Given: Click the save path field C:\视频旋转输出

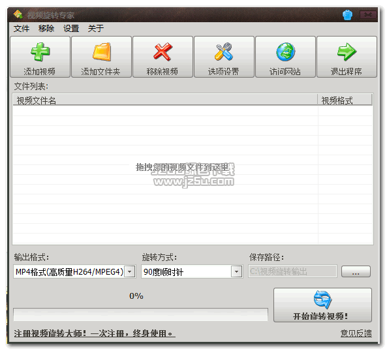Looking at the screenshot, I should [x=292, y=271].
